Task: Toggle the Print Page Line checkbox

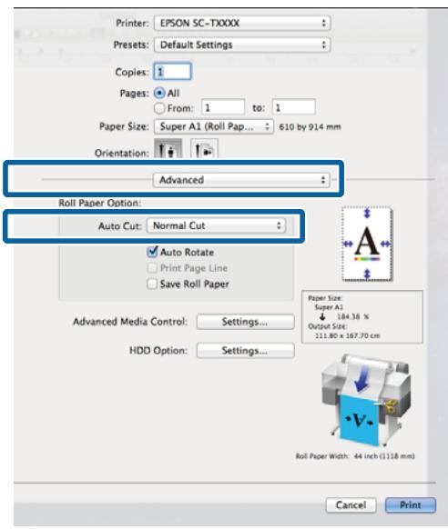Action: pos(152,268)
